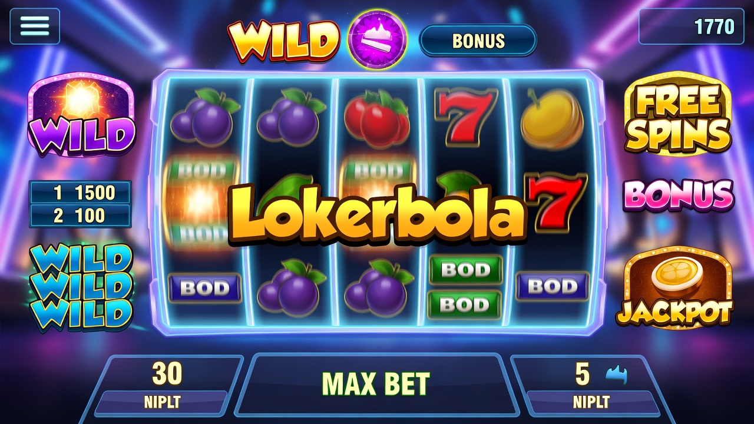754x424 pixels.
Task: Click the stacked green BOD symbols
Action: coord(465,287)
